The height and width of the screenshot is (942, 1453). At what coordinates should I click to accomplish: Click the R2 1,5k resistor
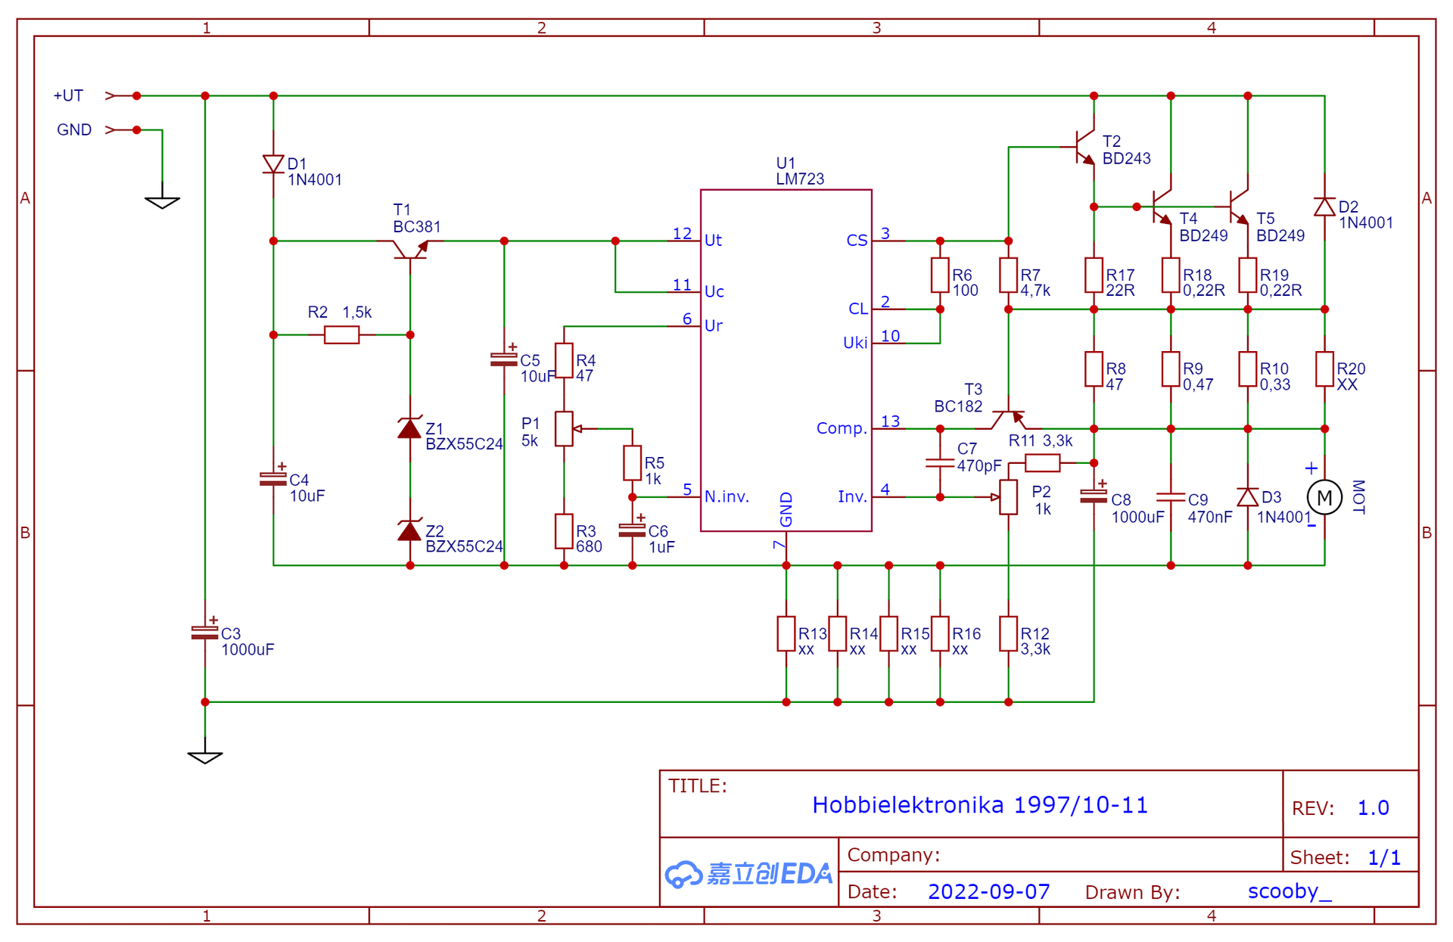point(341,334)
